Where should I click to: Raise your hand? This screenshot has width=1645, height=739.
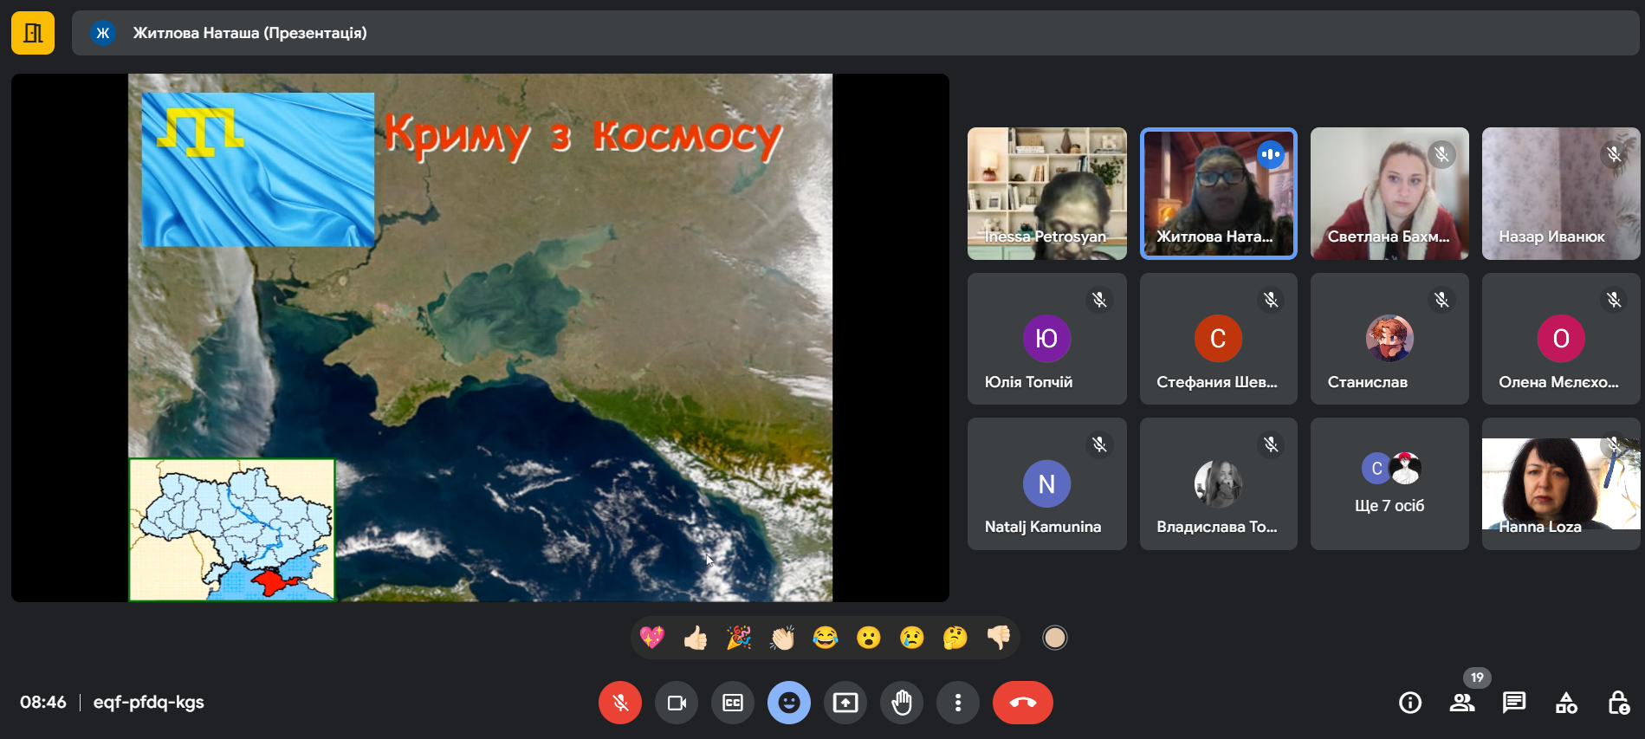pyautogui.click(x=902, y=703)
